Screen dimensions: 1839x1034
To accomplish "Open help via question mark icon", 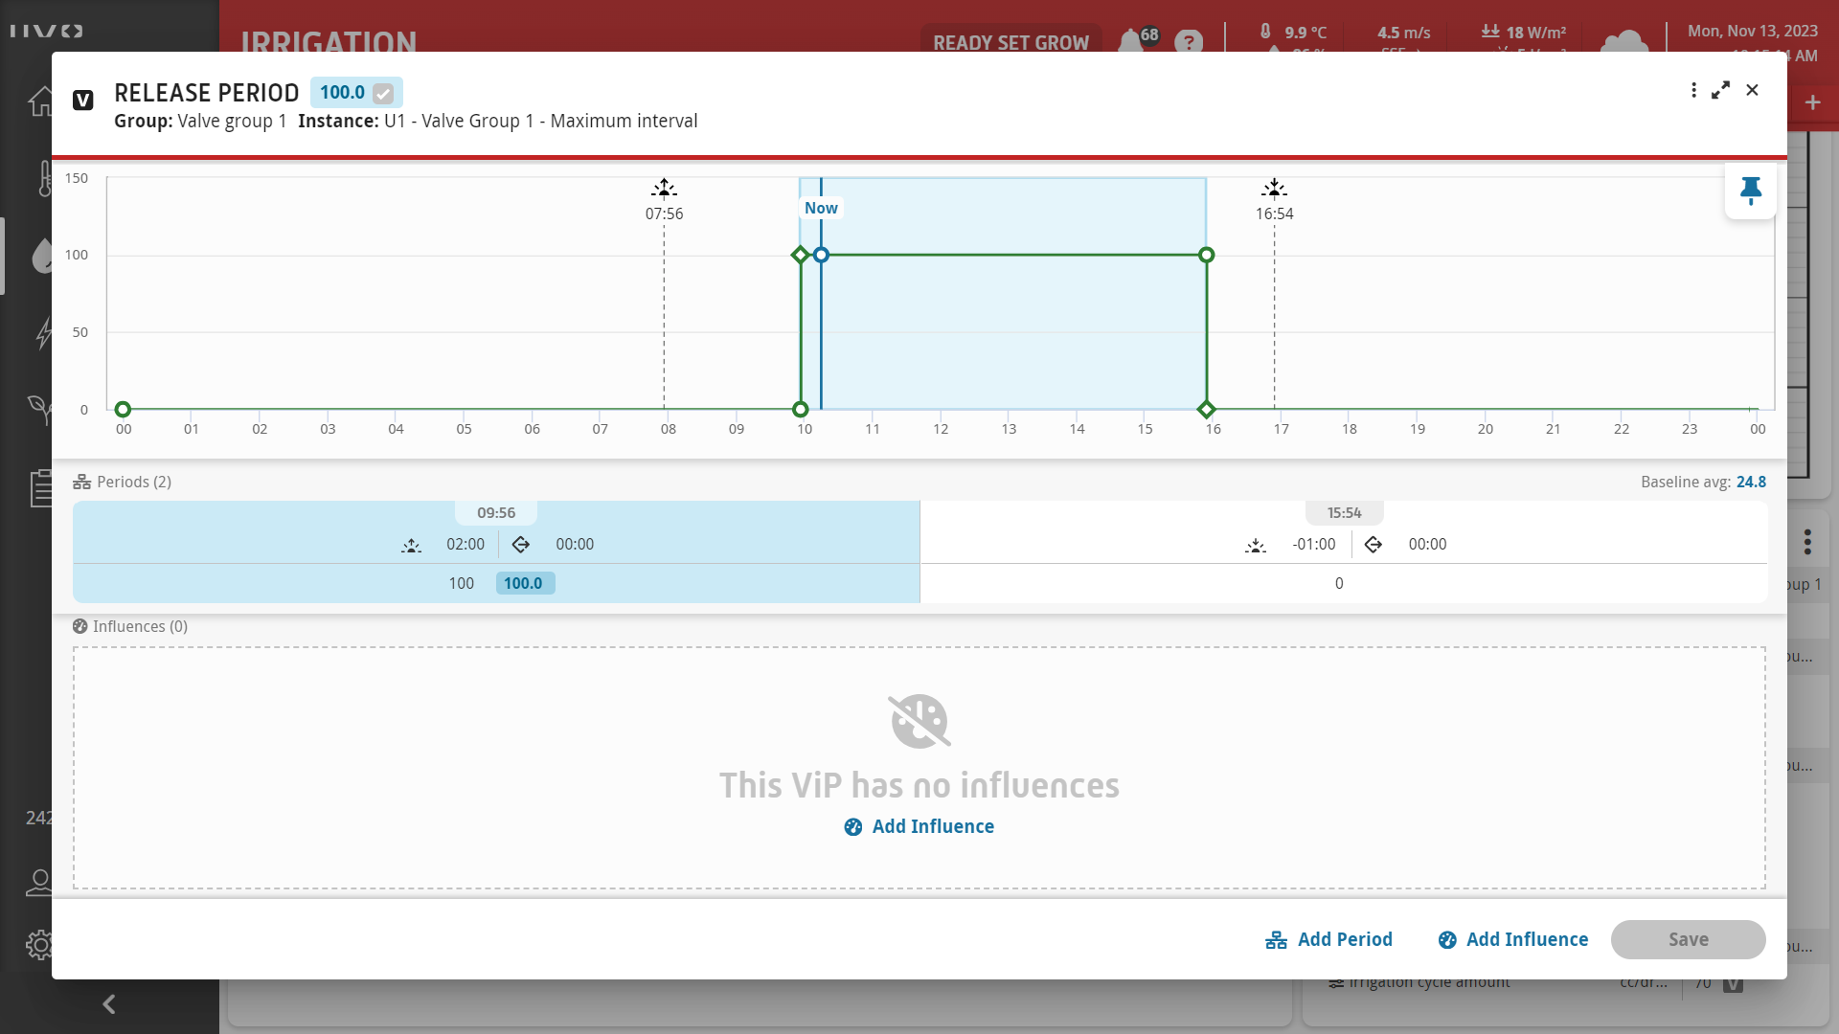I will (1188, 42).
